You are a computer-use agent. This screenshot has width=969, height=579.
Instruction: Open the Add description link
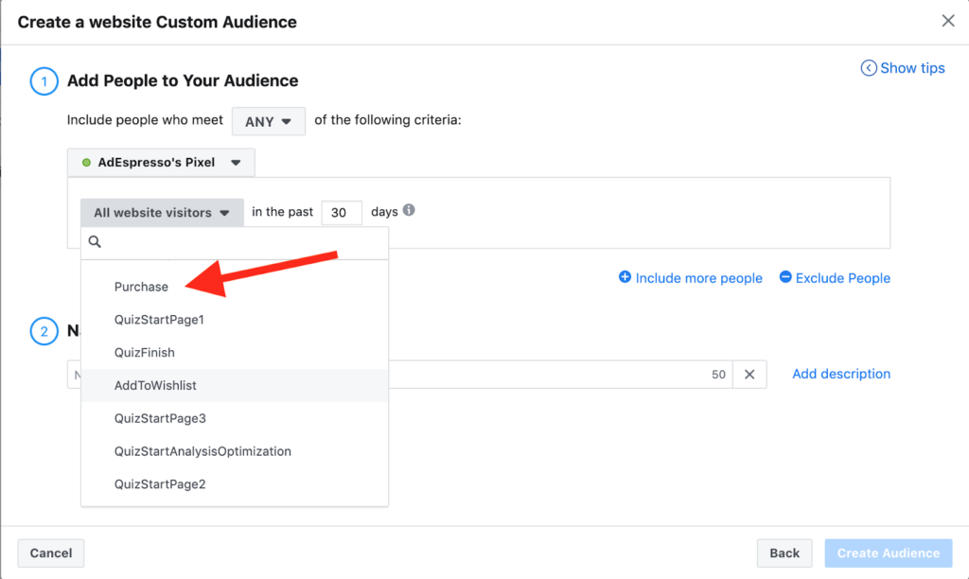841,374
